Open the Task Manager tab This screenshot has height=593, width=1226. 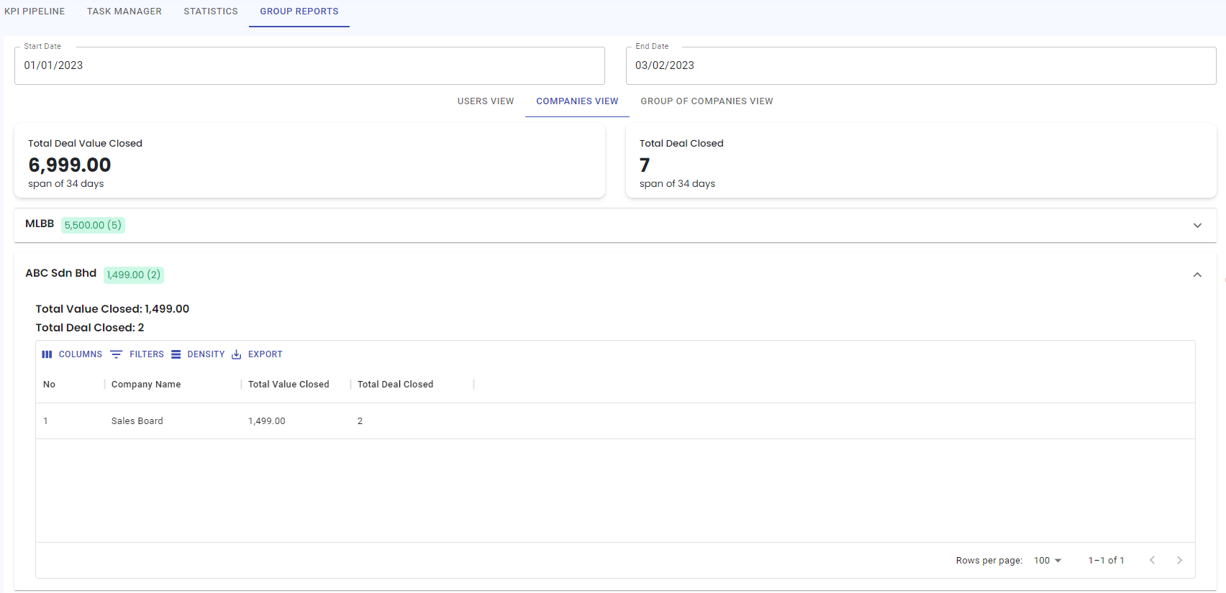tap(124, 12)
